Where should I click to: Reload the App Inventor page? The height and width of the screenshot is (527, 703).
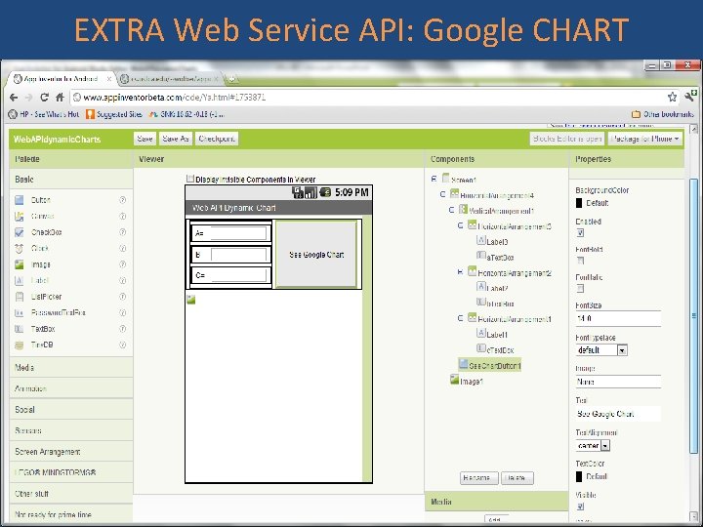click(x=44, y=98)
